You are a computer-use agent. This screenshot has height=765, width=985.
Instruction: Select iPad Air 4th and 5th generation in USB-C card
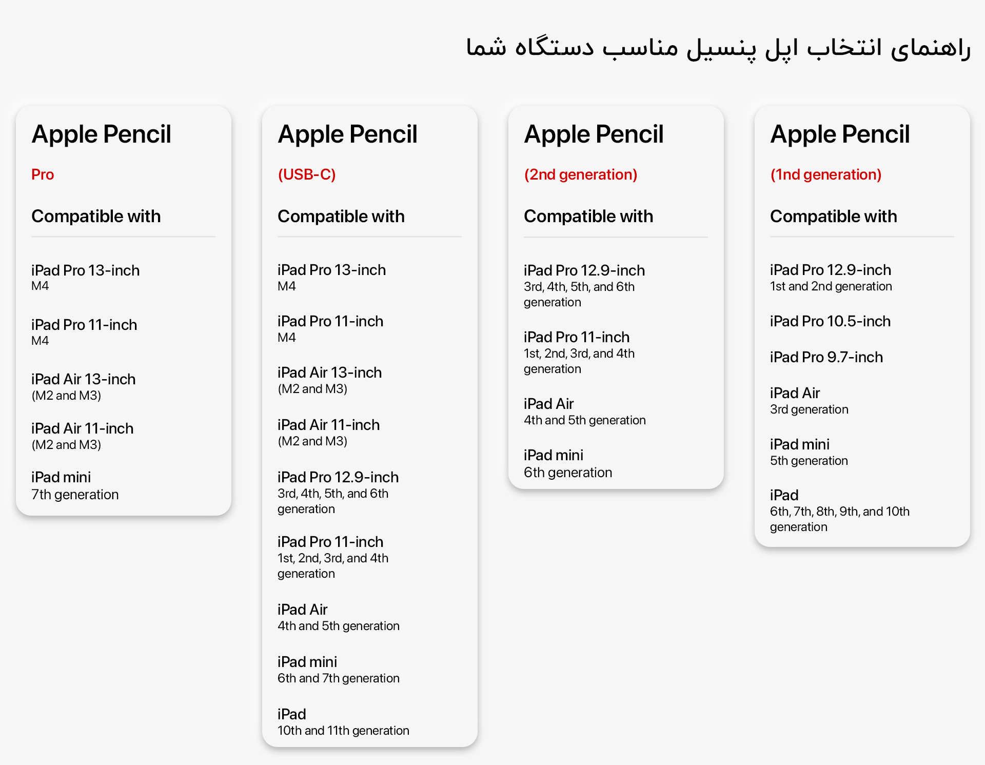pos(338,617)
